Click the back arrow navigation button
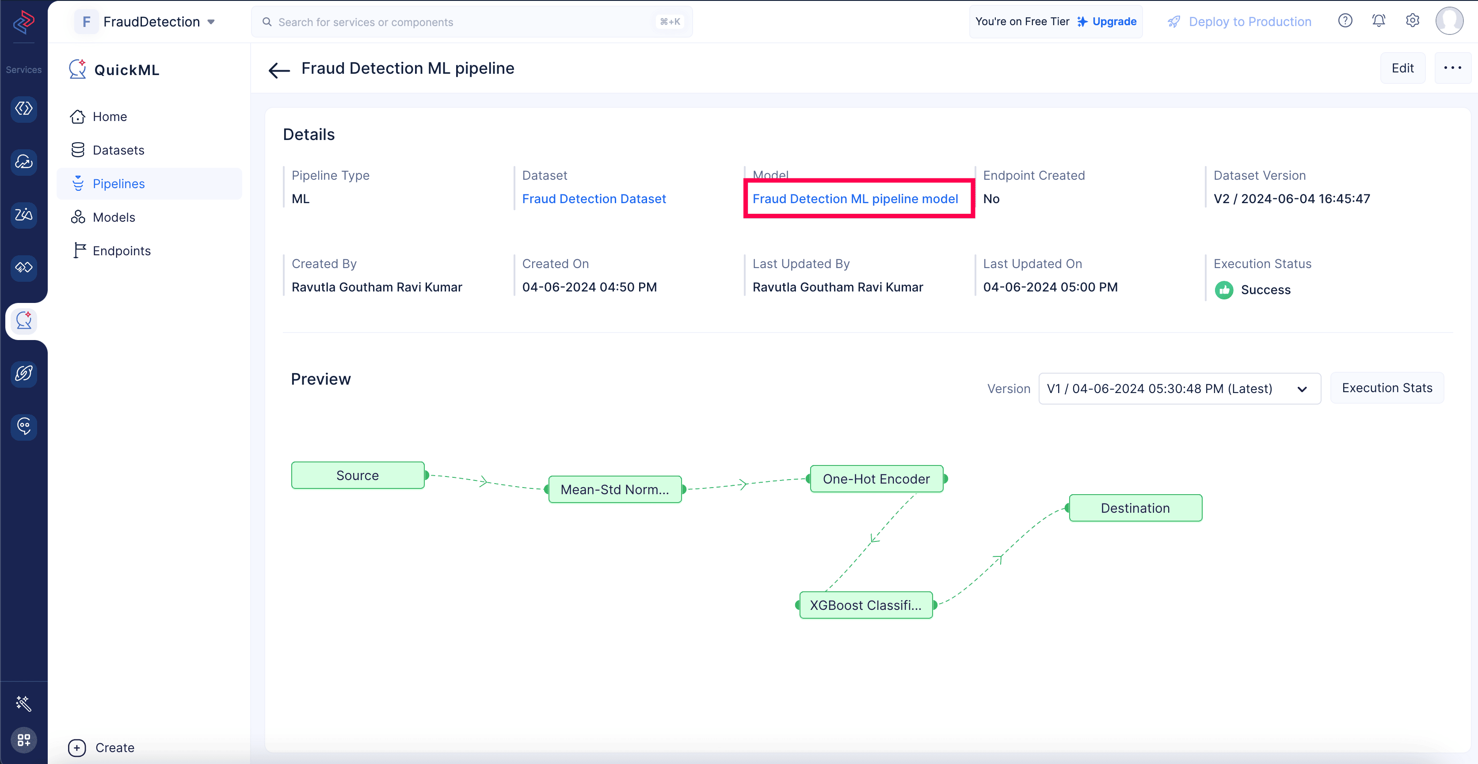This screenshot has width=1478, height=764. 278,68
